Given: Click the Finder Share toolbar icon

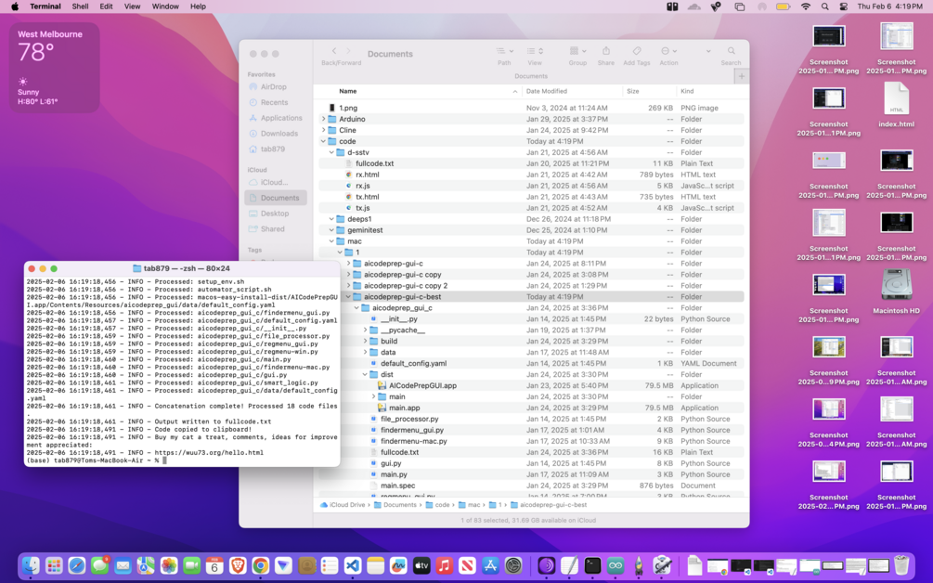Looking at the screenshot, I should click(605, 51).
